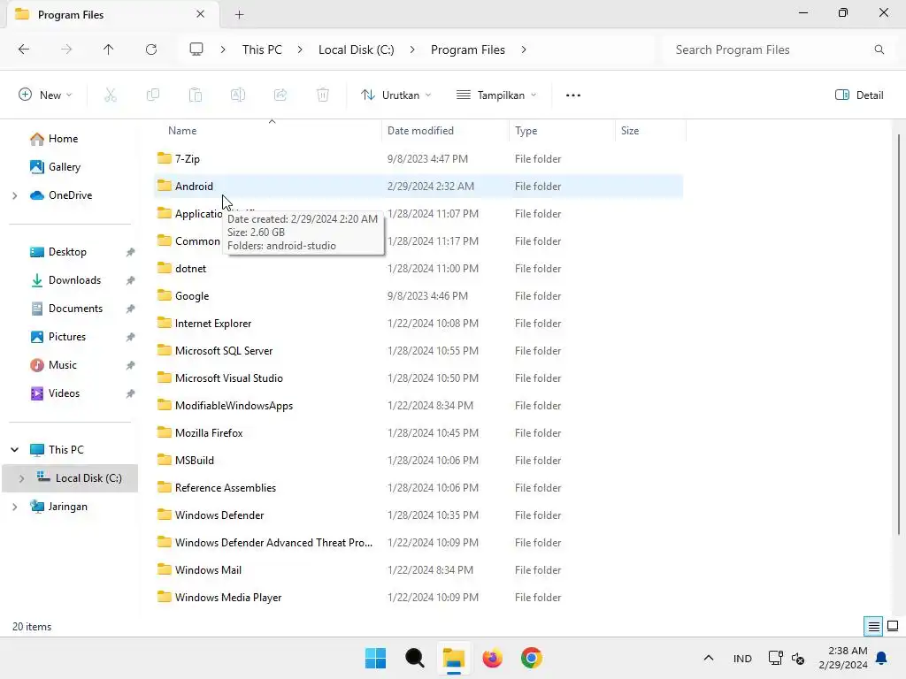Click the vertical scrollbar of file list

click(x=899, y=335)
